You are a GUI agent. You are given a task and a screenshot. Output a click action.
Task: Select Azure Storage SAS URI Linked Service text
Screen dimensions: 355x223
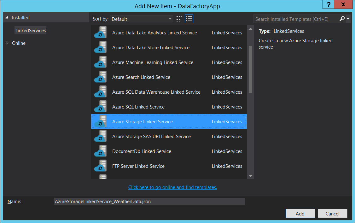coord(151,137)
